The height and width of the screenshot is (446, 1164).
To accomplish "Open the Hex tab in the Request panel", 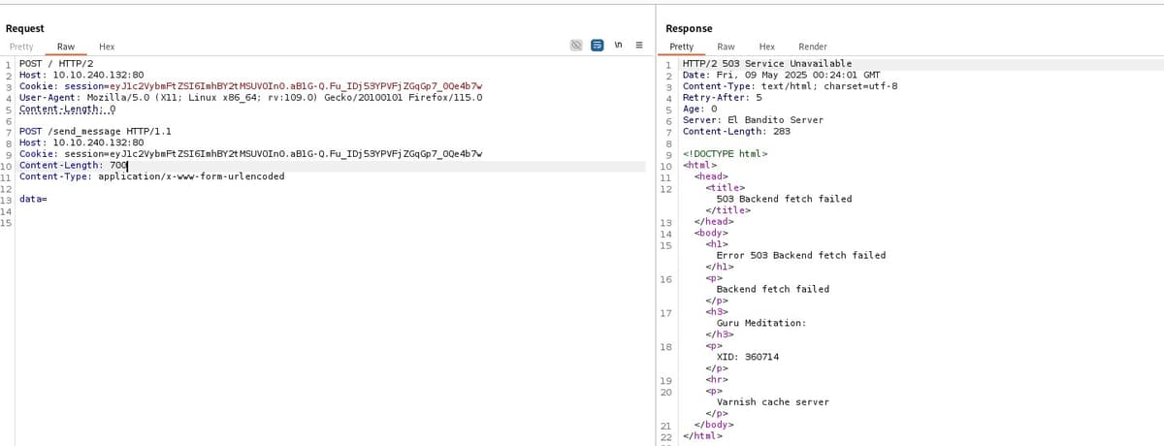I will point(107,47).
